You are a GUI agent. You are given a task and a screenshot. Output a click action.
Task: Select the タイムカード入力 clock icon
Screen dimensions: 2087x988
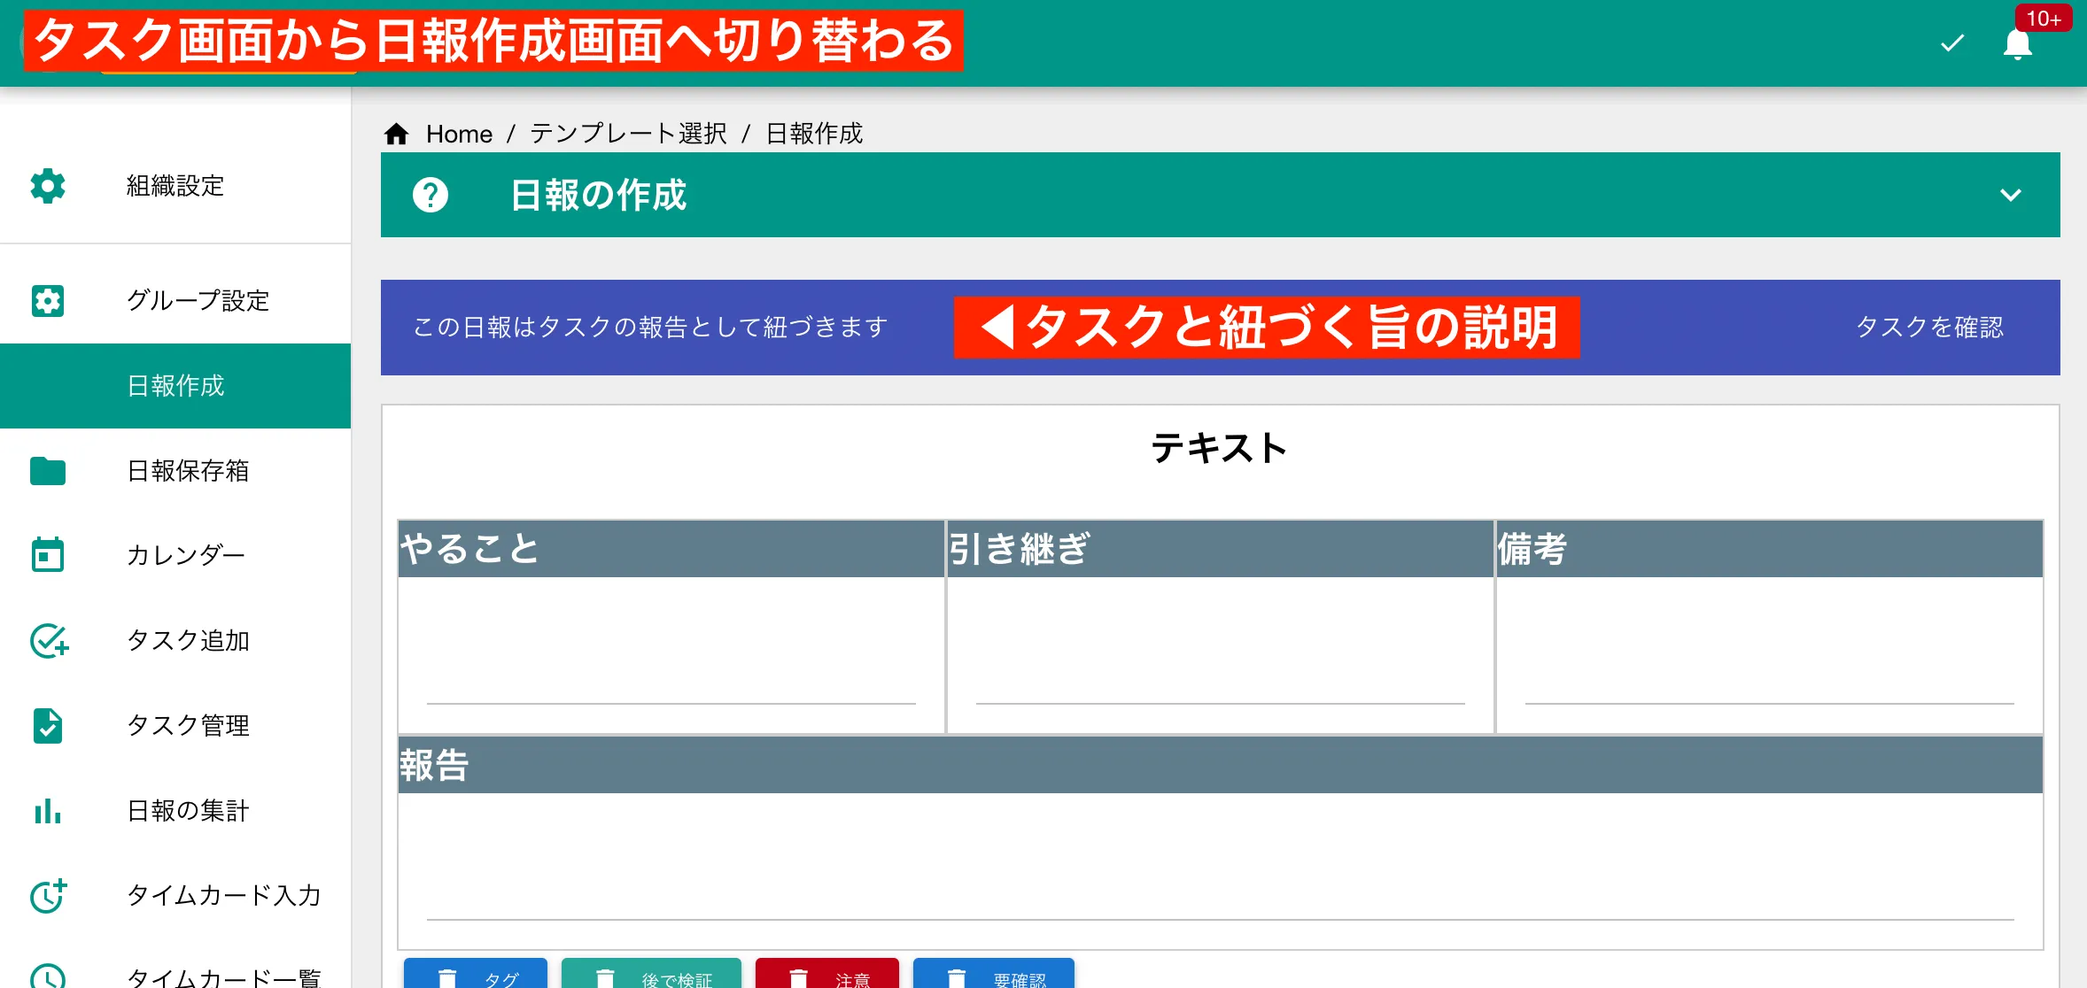[x=46, y=896]
